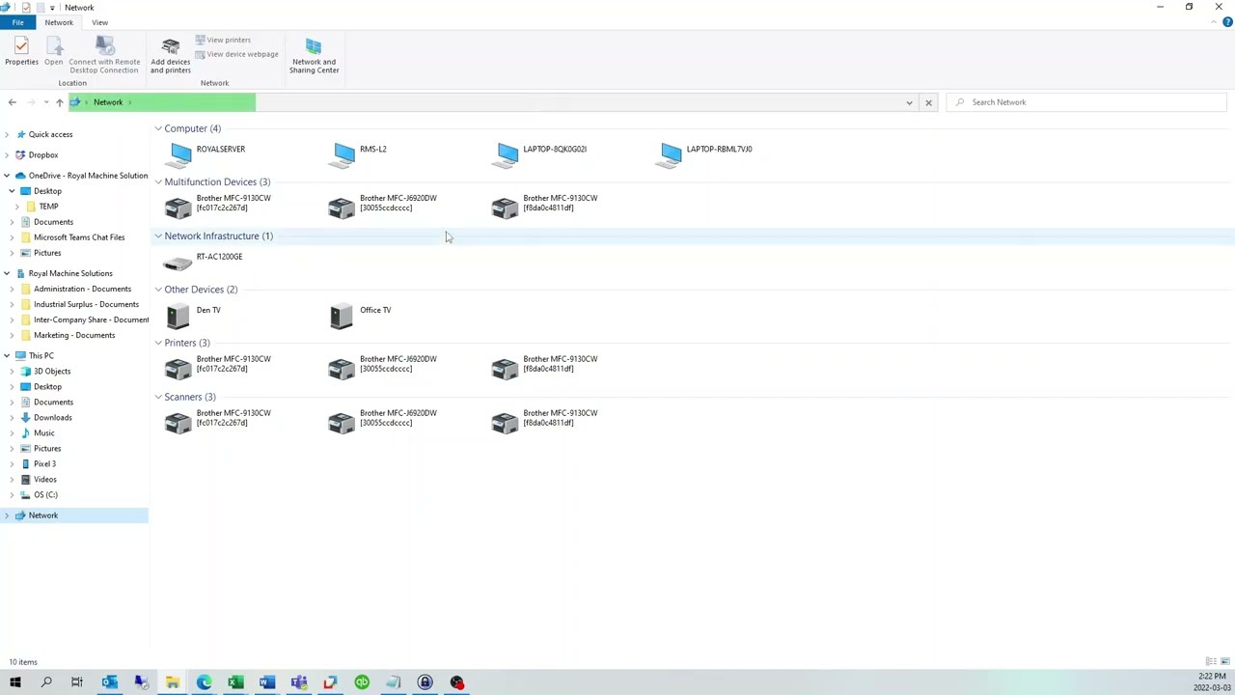Image resolution: width=1235 pixels, height=695 pixels.
Task: Collapse the Scanners (3) group
Action: point(158,397)
